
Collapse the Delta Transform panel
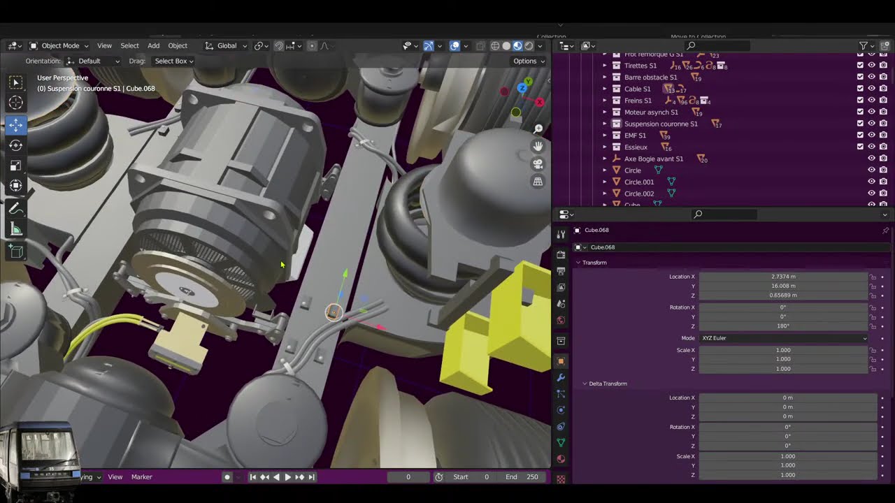(x=585, y=384)
